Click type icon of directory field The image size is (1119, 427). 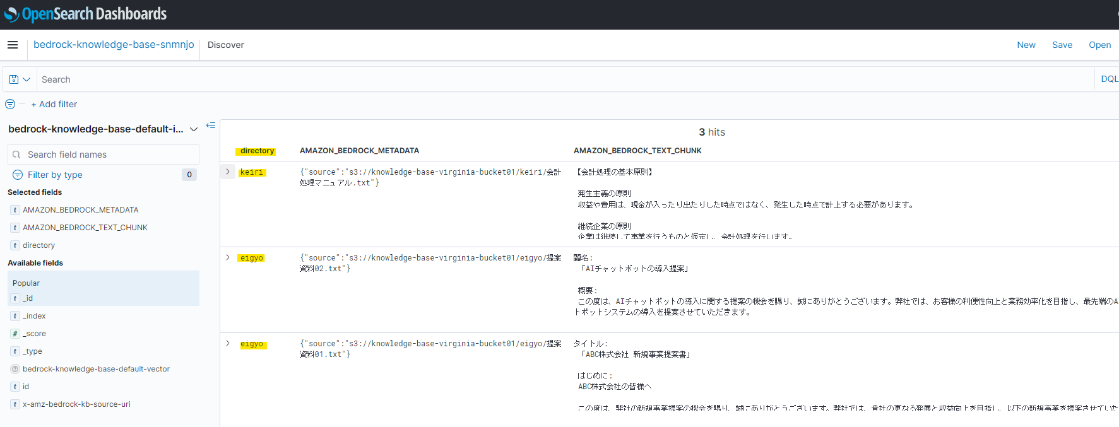pos(15,245)
